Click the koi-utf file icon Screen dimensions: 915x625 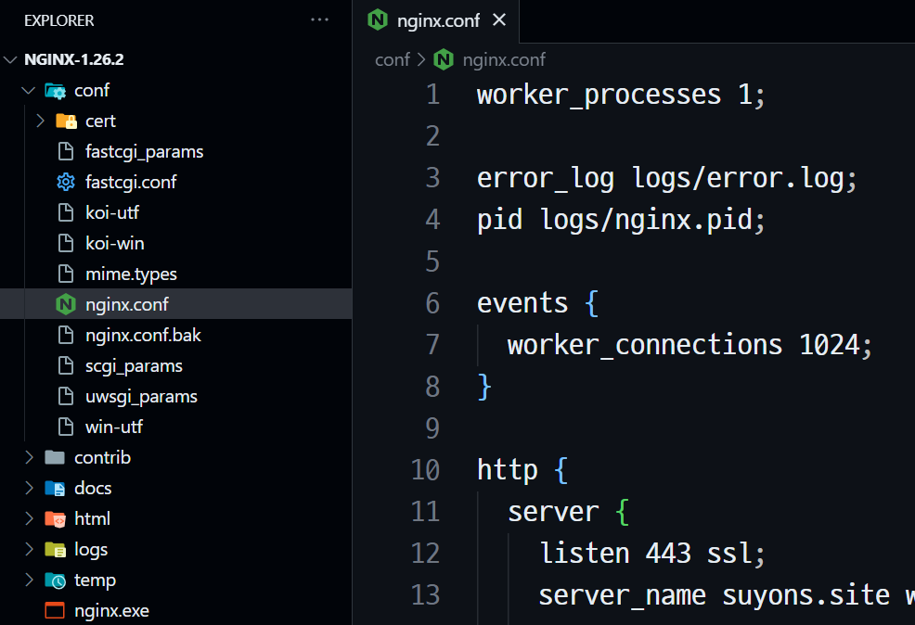[66, 212]
